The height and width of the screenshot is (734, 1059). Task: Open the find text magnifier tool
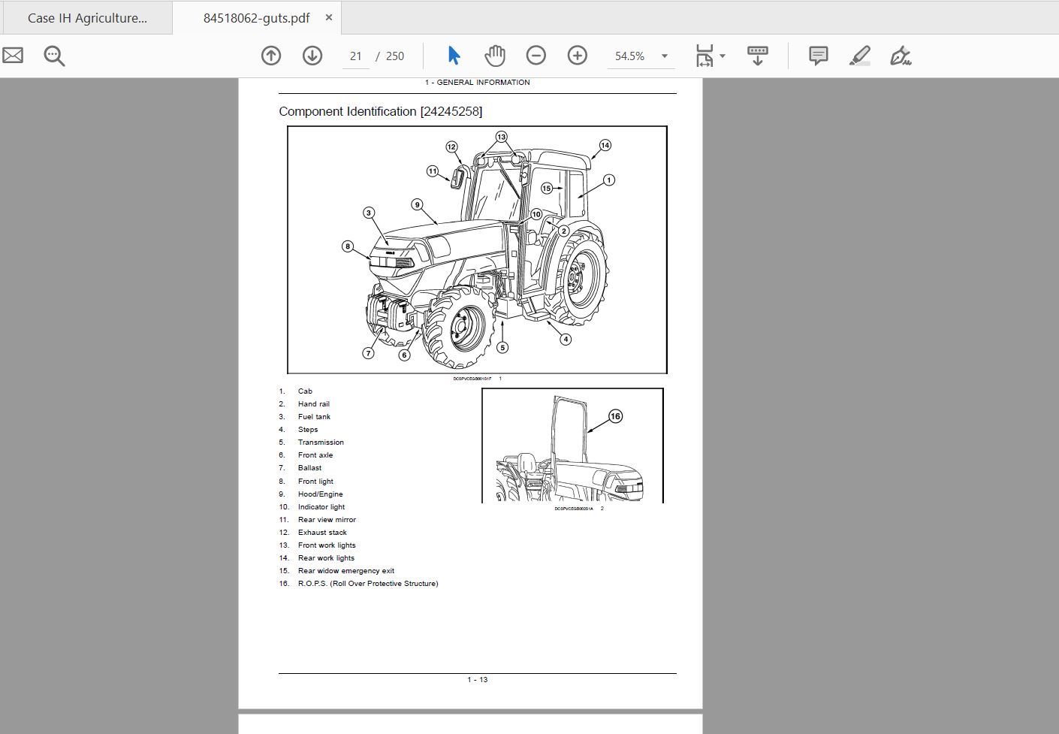pyautogui.click(x=54, y=56)
